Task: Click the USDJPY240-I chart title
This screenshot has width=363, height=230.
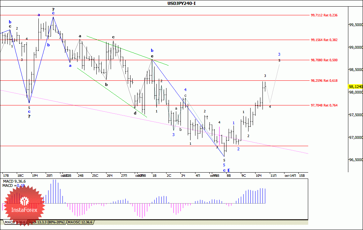Action: point(181,3)
